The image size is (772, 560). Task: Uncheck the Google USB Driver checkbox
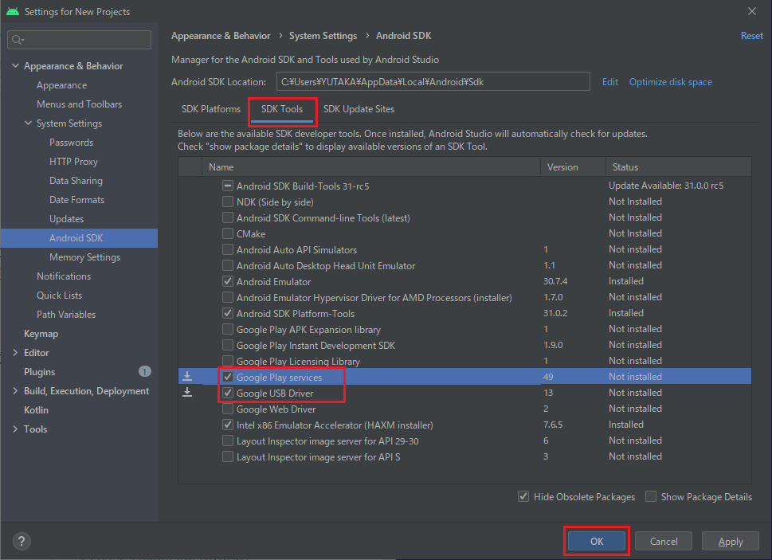pos(228,393)
